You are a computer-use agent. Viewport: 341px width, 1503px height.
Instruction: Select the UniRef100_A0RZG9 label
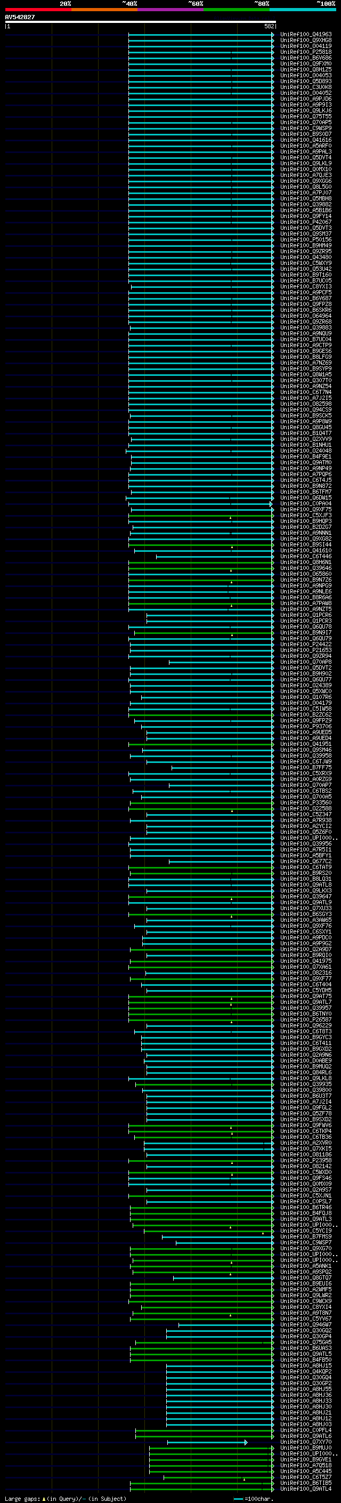[306, 779]
